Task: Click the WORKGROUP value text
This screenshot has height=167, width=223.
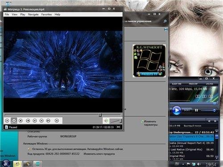Action: [x=68, y=136]
